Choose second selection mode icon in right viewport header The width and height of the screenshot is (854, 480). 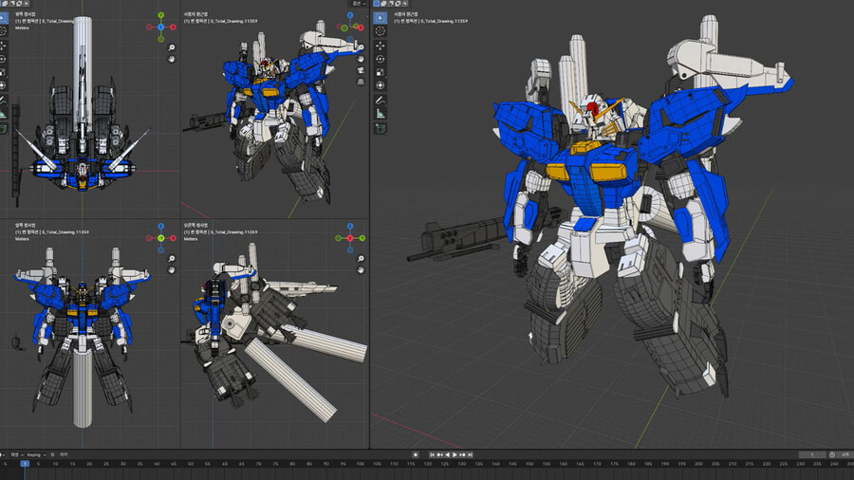coord(383,3)
